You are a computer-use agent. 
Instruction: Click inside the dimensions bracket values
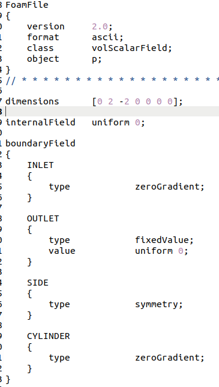tap(135, 101)
